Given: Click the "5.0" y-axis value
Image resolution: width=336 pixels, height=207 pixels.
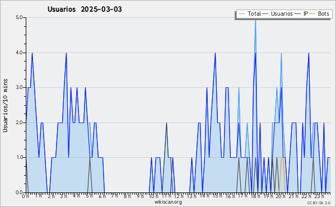Looking at the screenshot, I should pos(19,17).
